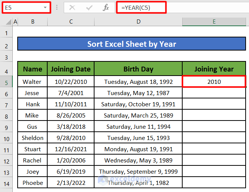The width and height of the screenshot is (249, 192).
Task: Click the Joining Year header cell
Action: pos(214,69)
